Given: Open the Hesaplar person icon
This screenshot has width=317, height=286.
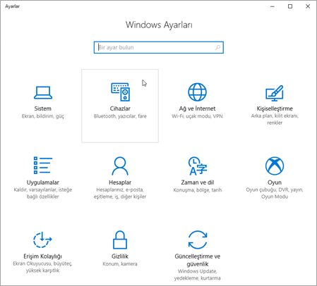Looking at the screenshot, I should click(120, 166).
